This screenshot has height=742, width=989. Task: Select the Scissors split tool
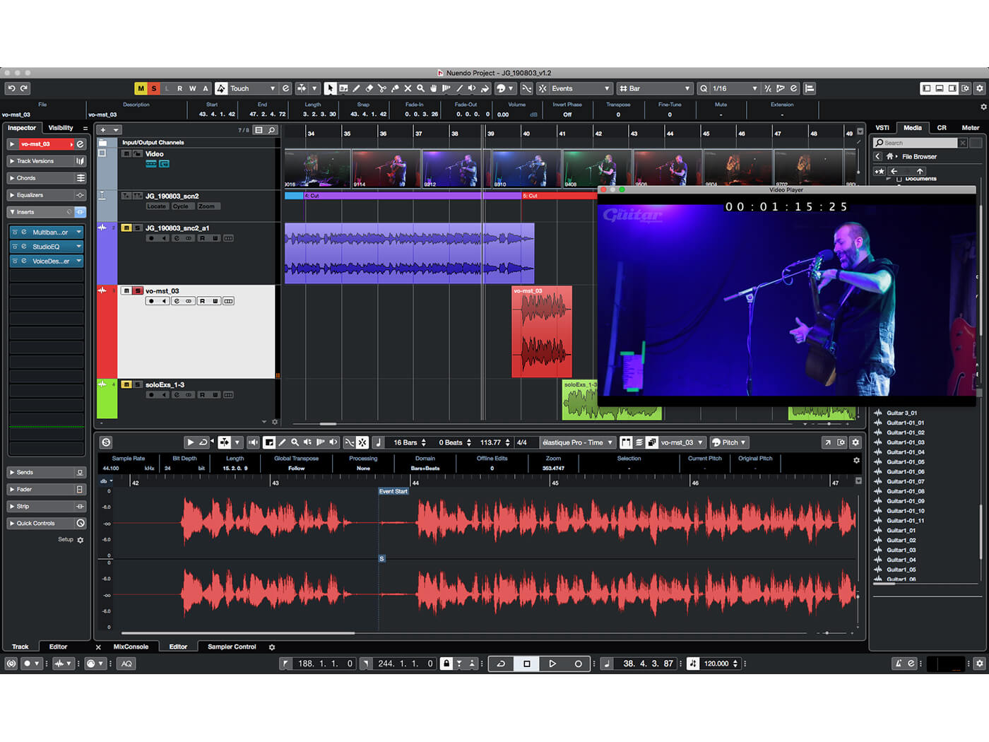click(x=382, y=88)
